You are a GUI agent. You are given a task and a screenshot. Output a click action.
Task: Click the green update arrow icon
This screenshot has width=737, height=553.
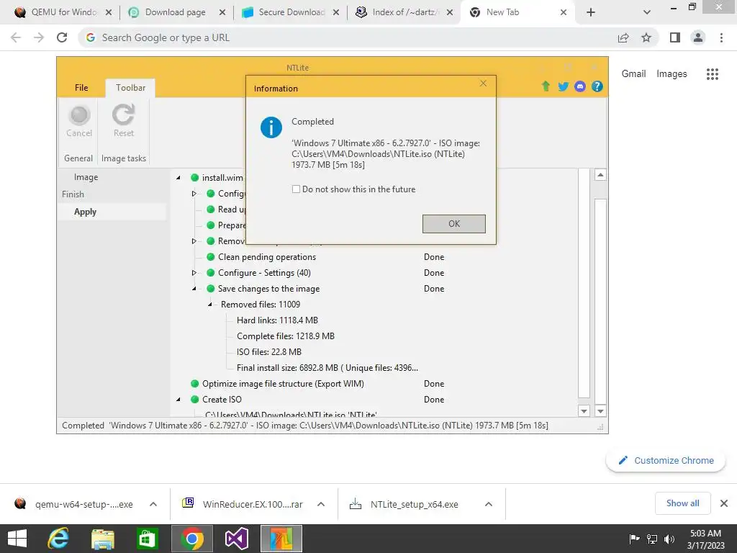[x=546, y=86]
